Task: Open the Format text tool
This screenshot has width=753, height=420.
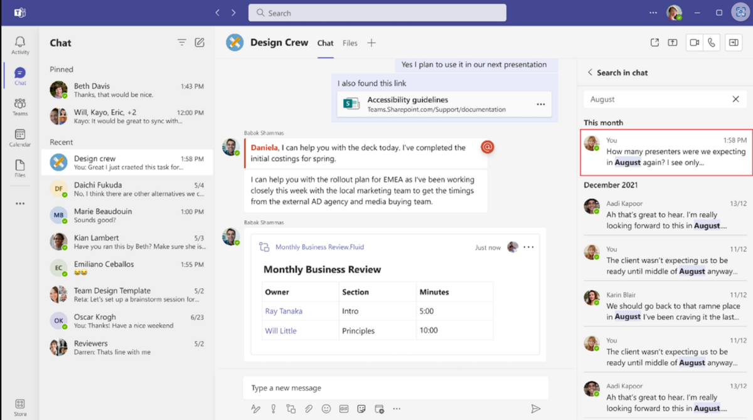Action: (x=255, y=409)
